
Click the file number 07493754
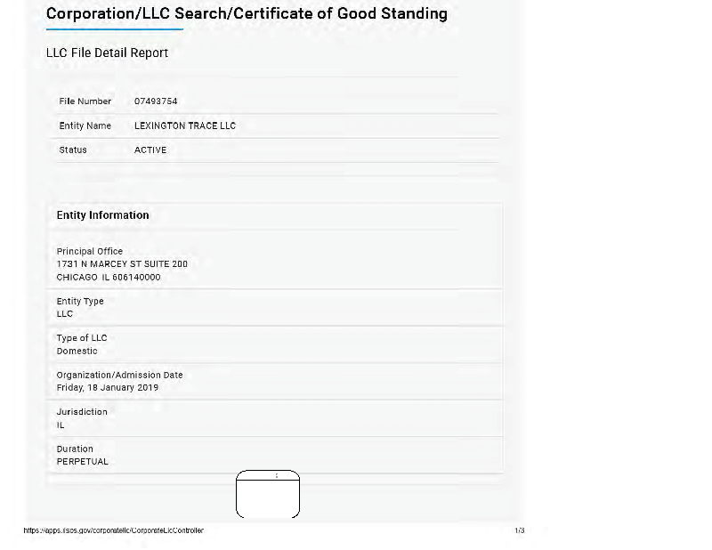click(x=156, y=101)
